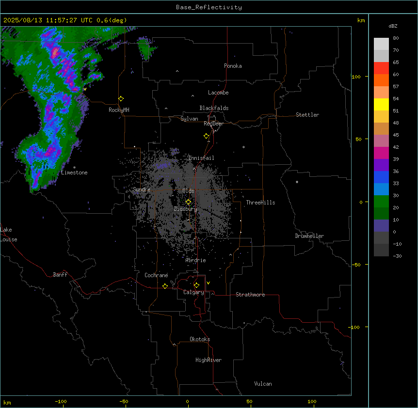
Task: Pick the orange swatch between 60 and 57 dBZ
Action: click(381, 80)
